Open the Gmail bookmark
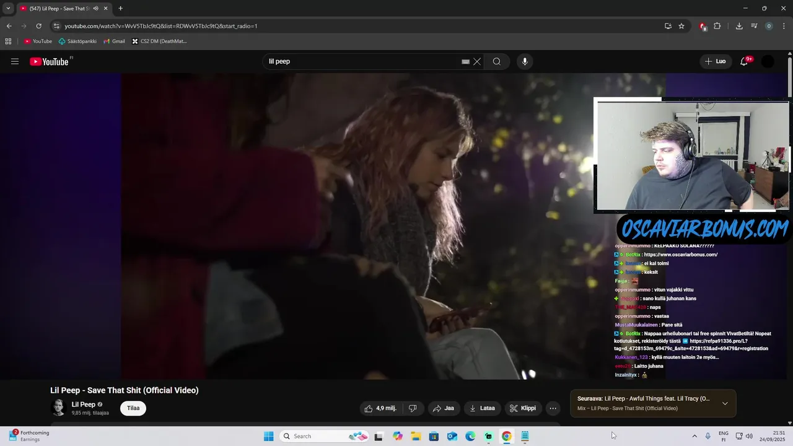Viewport: 793px width, 446px height. pos(114,42)
